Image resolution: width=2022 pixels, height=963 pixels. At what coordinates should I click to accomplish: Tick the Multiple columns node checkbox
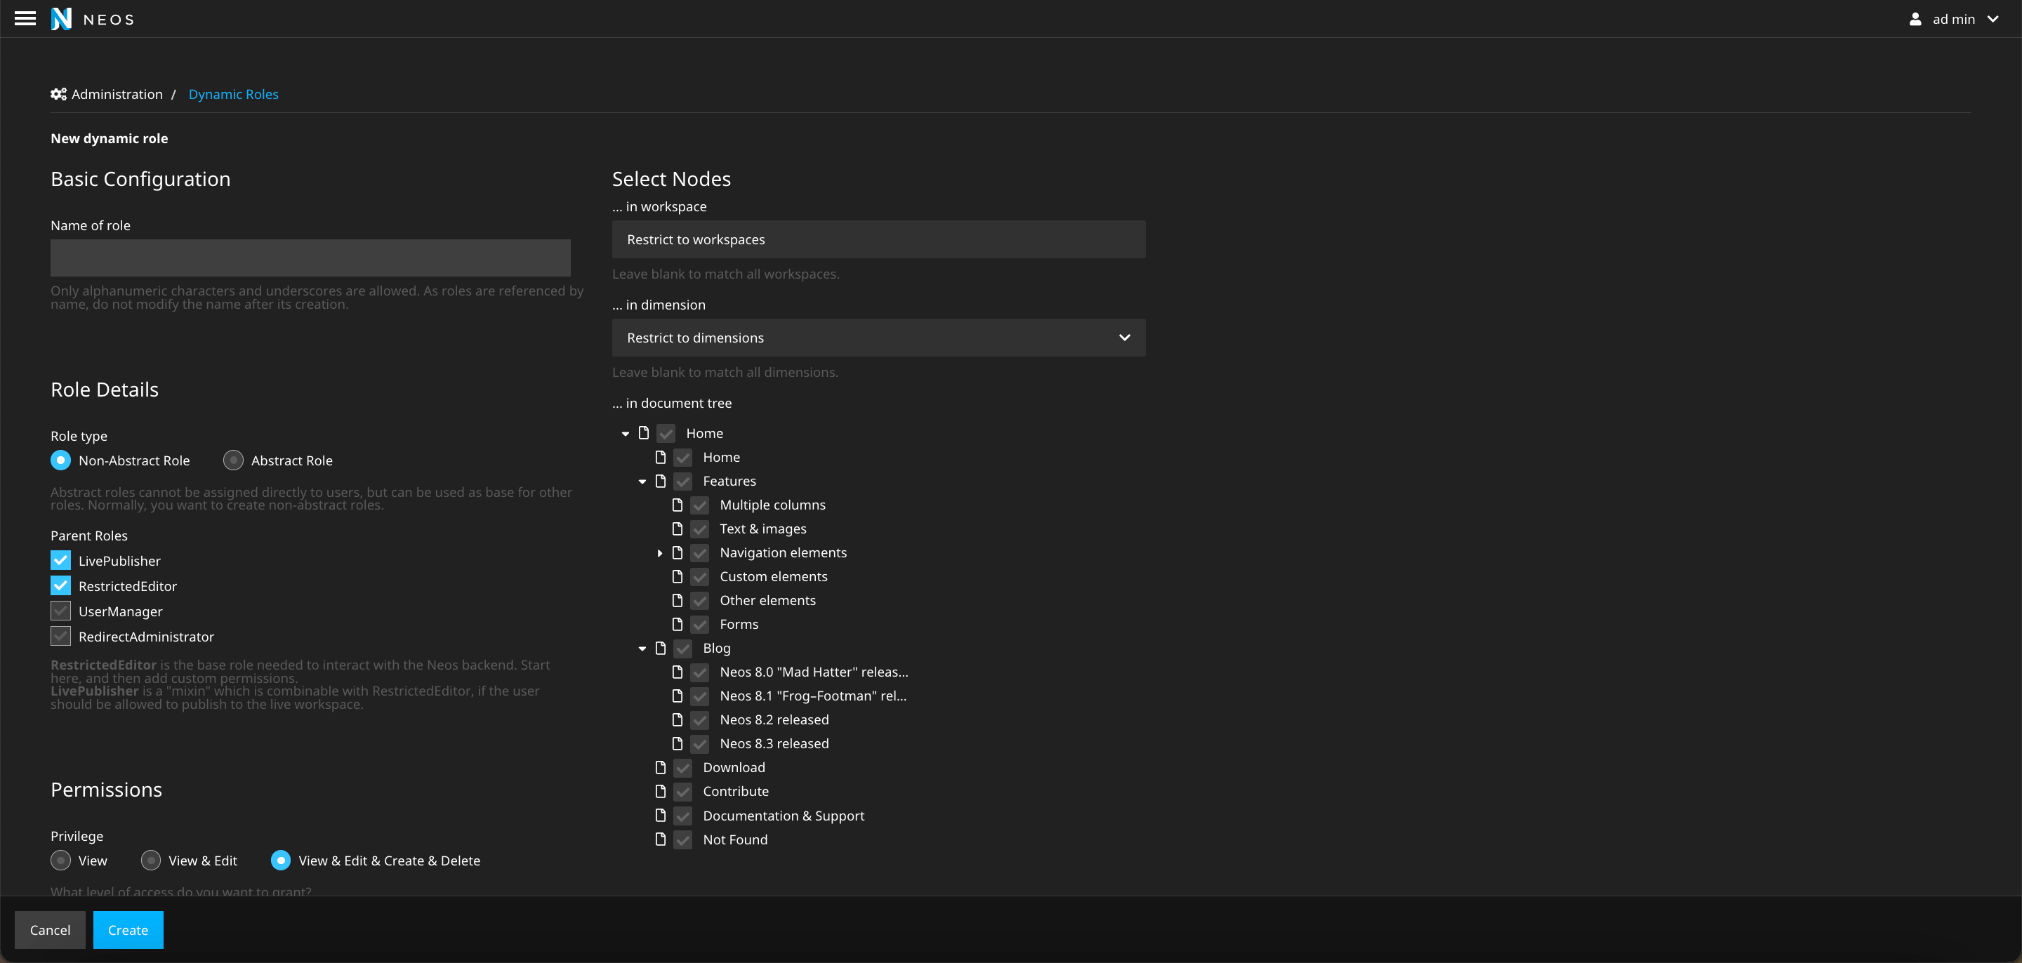tap(700, 505)
